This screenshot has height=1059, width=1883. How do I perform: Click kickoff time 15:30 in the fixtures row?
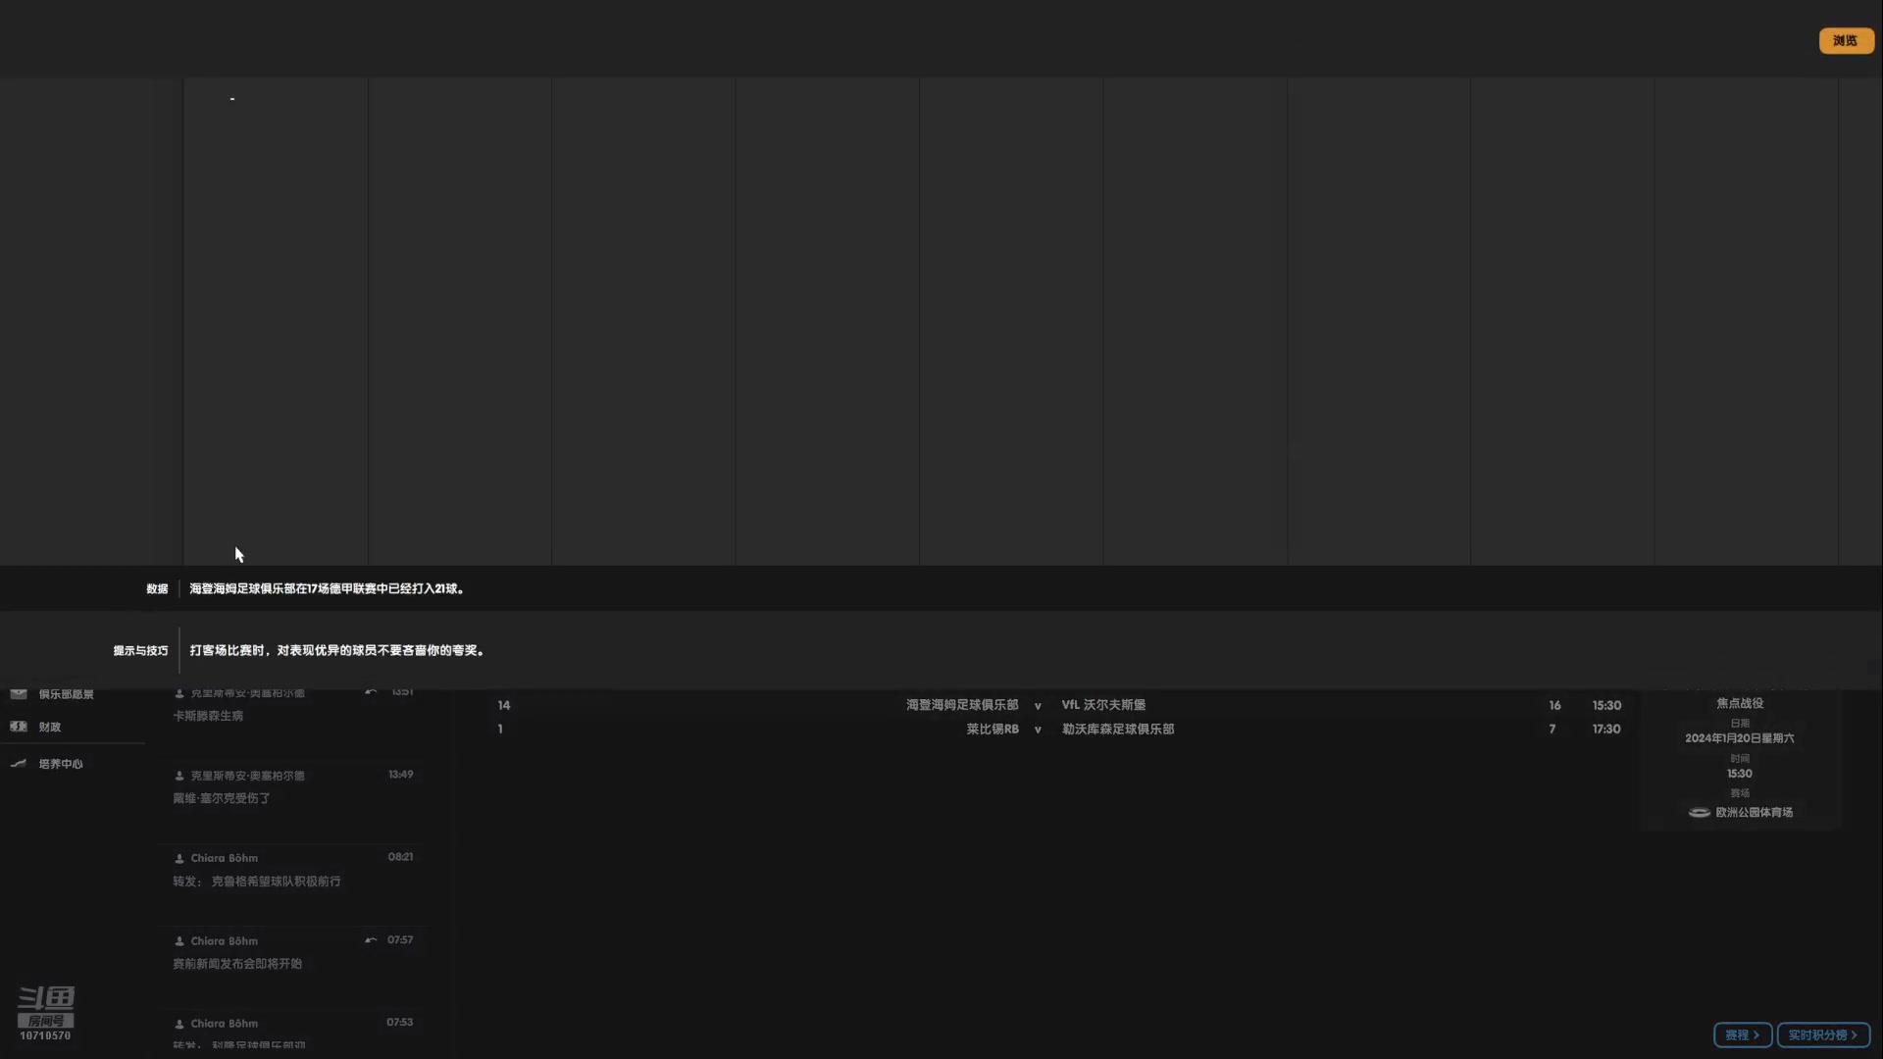[1606, 705]
